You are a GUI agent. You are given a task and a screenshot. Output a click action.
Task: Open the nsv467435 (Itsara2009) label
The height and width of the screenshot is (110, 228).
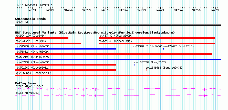pos(115,36)
